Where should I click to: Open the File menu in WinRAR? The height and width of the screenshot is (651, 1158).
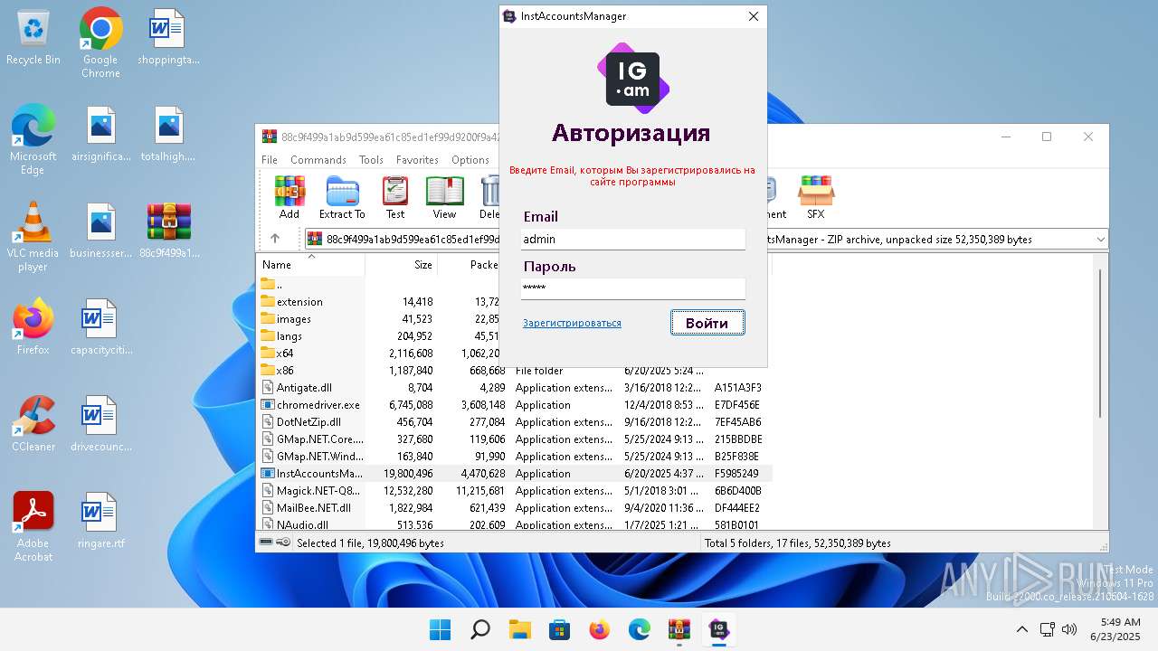click(x=270, y=160)
